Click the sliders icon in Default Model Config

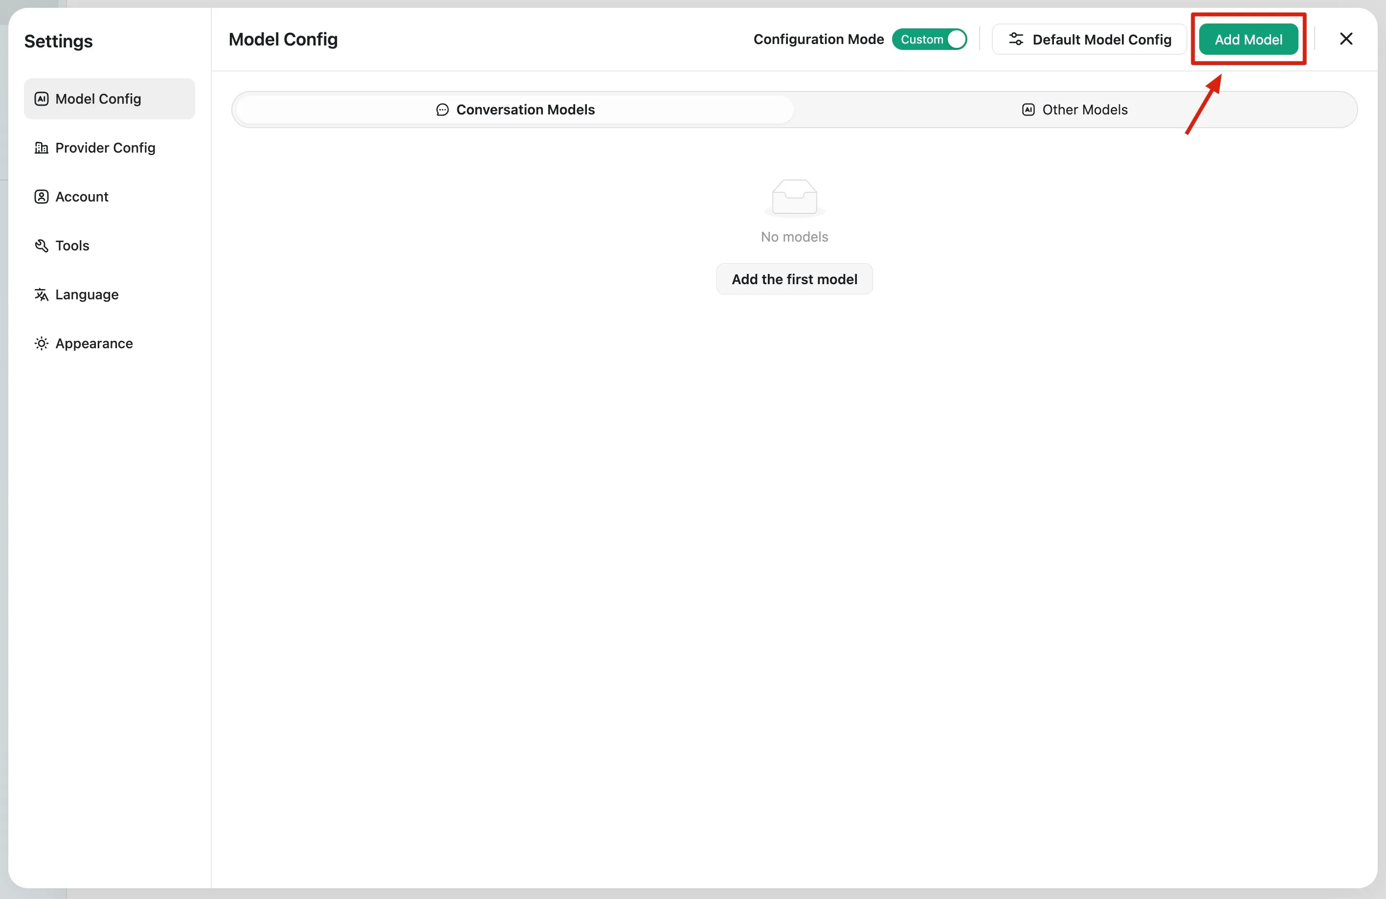(1016, 40)
